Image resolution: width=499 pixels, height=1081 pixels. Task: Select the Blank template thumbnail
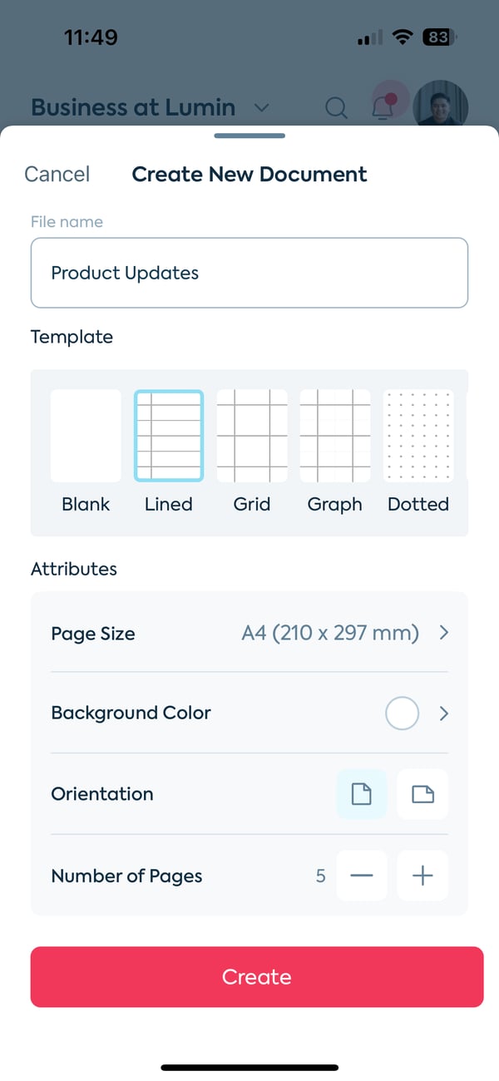86,435
